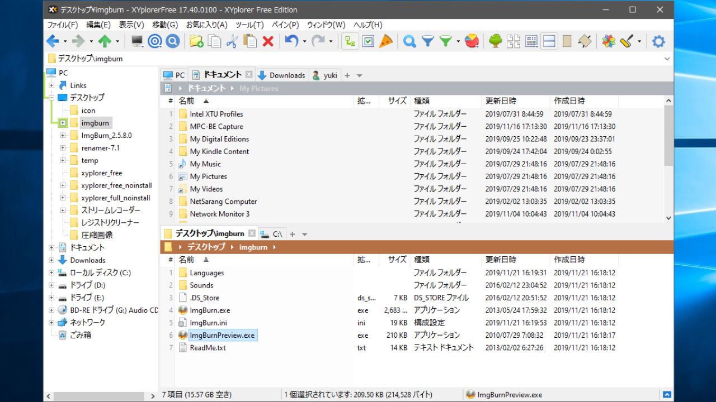Open the Up-button dropdown arrow
The image size is (716, 402).
coord(117,41)
